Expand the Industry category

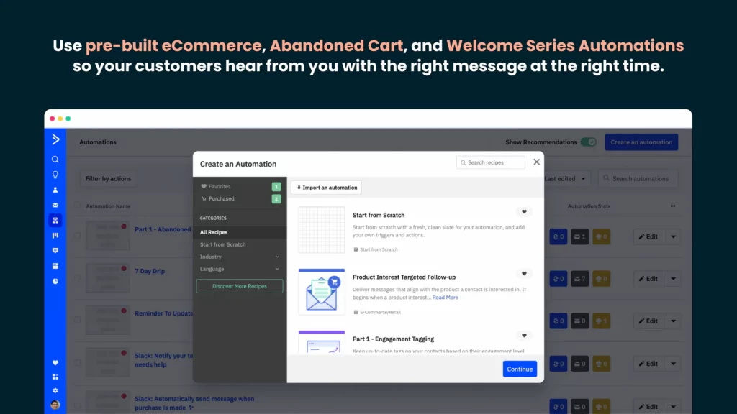pos(240,257)
